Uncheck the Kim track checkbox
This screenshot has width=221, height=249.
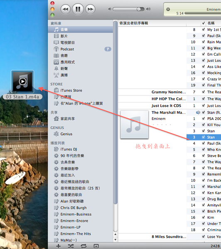tap(204, 217)
